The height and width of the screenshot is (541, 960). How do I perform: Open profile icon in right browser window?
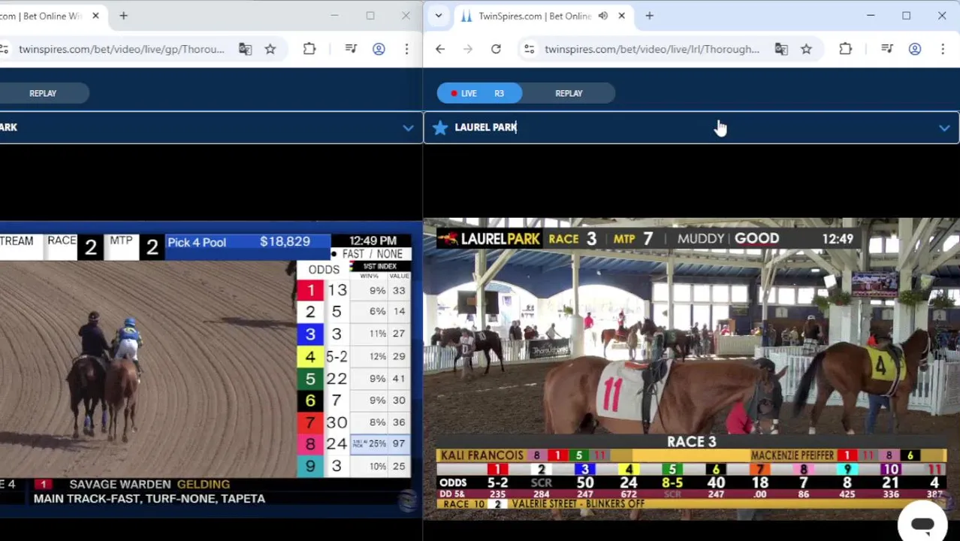tap(915, 49)
